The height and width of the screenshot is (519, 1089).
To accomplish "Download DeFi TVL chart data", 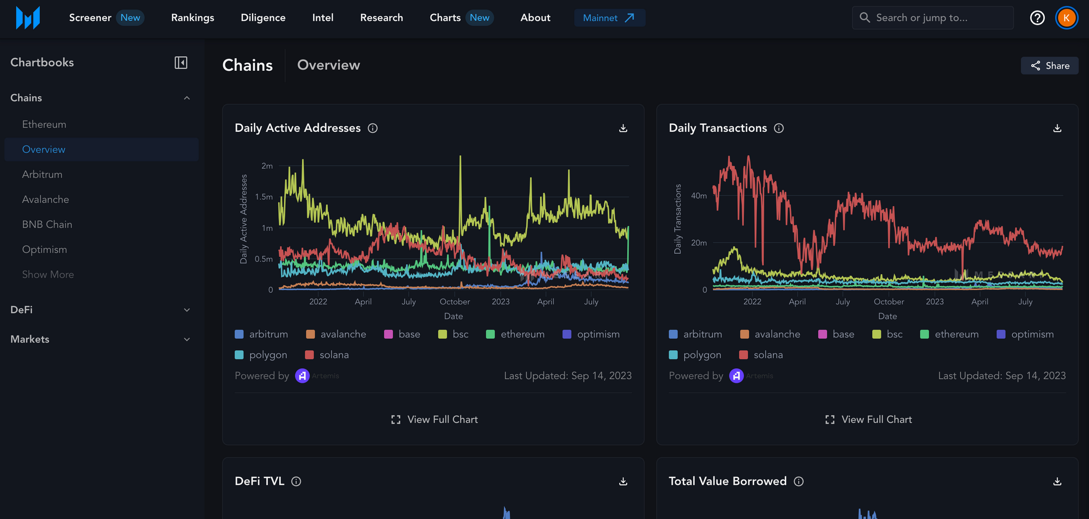I will pyautogui.click(x=623, y=481).
